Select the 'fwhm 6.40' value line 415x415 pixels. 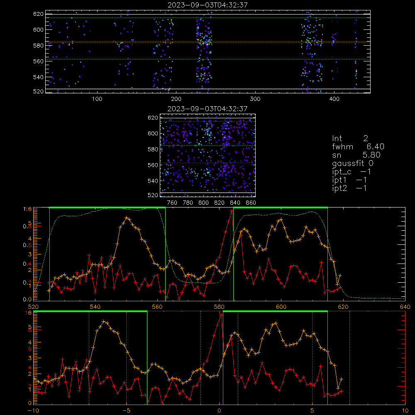coord(358,146)
